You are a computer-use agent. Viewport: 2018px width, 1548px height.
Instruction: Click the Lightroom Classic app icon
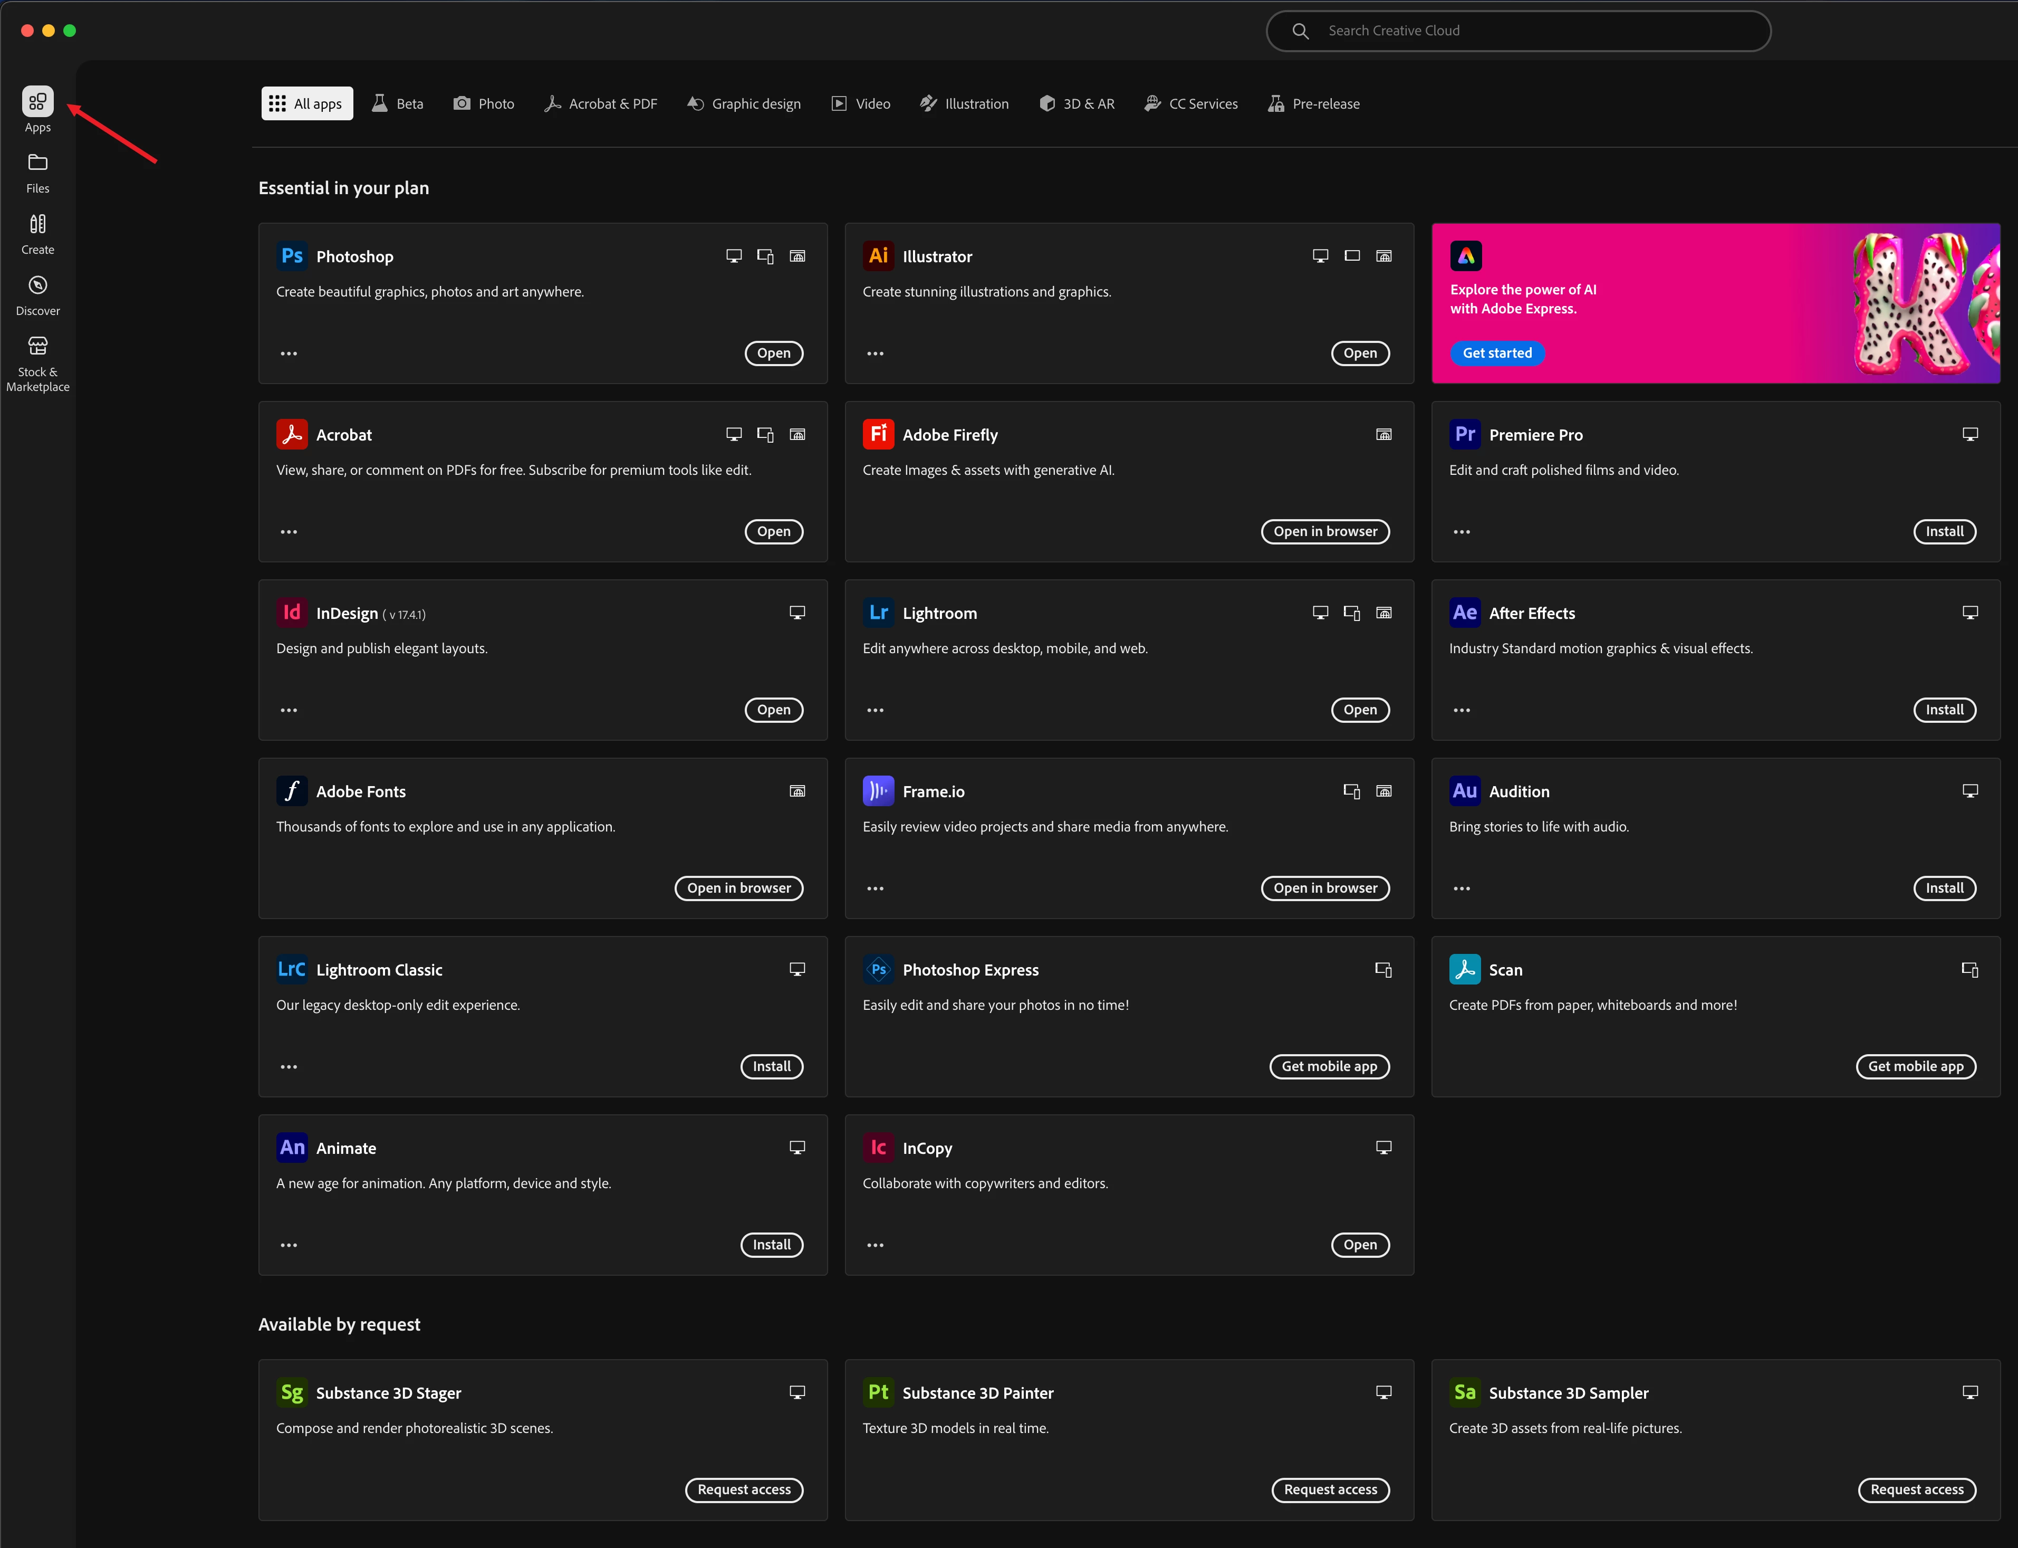[x=292, y=969]
